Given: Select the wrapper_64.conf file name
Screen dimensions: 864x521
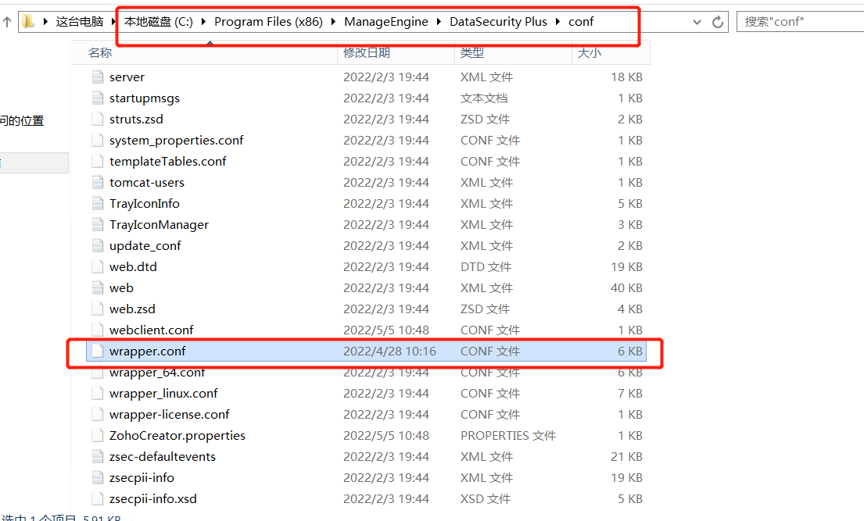Looking at the screenshot, I should coord(157,373).
